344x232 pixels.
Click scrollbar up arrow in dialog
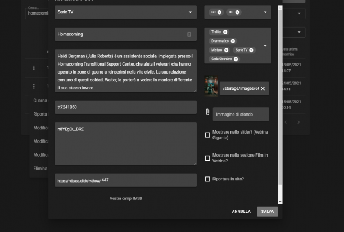click(x=280, y=8)
